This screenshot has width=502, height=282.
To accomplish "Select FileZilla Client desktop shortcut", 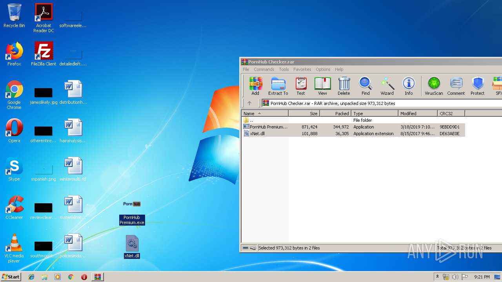I will tap(44, 54).
